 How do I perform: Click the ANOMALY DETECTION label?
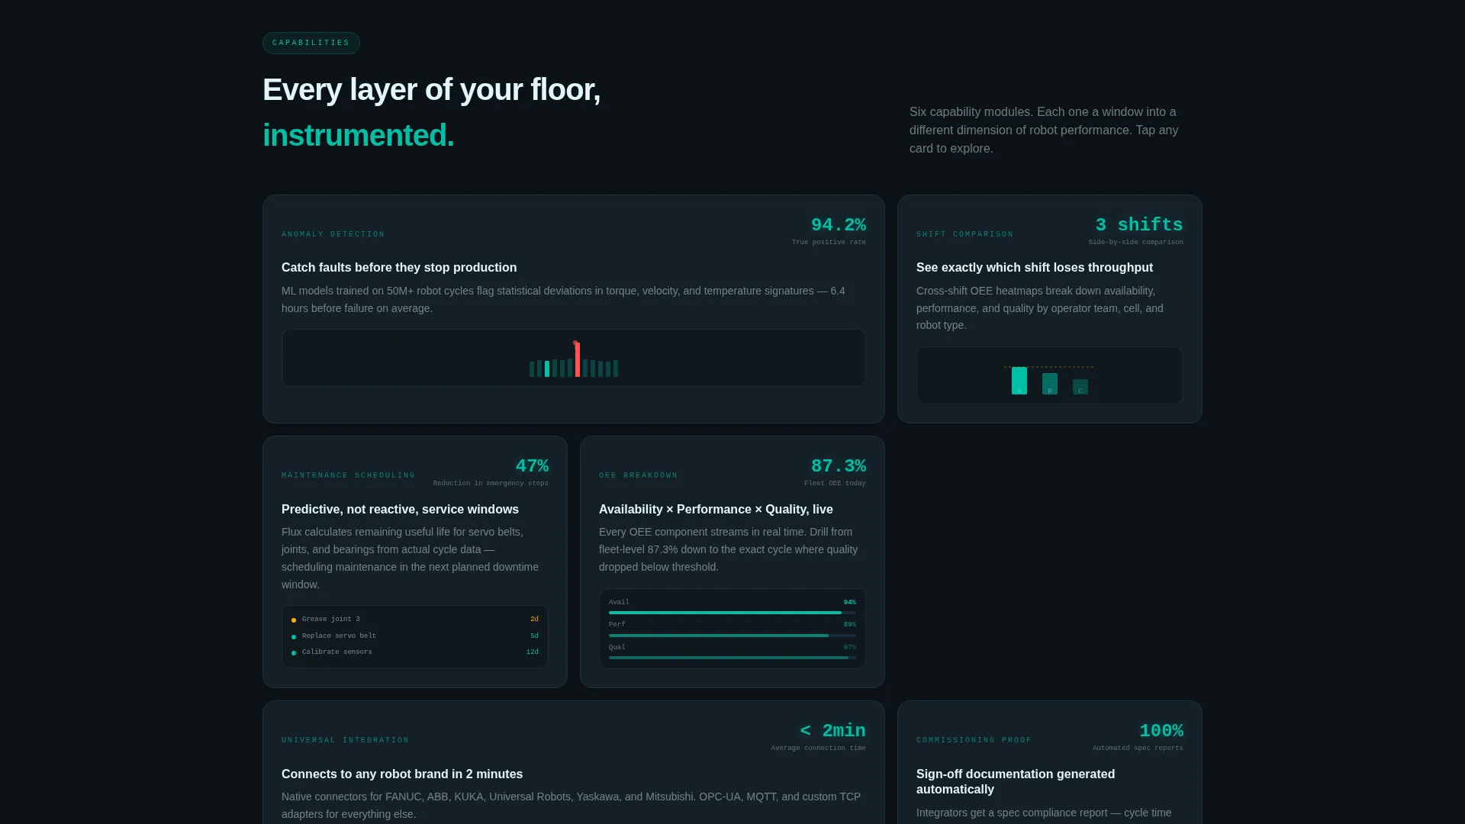point(333,234)
